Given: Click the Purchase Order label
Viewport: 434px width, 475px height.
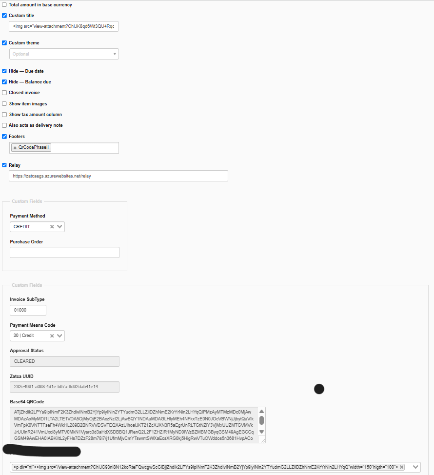Looking at the screenshot, I should tap(26, 242).
